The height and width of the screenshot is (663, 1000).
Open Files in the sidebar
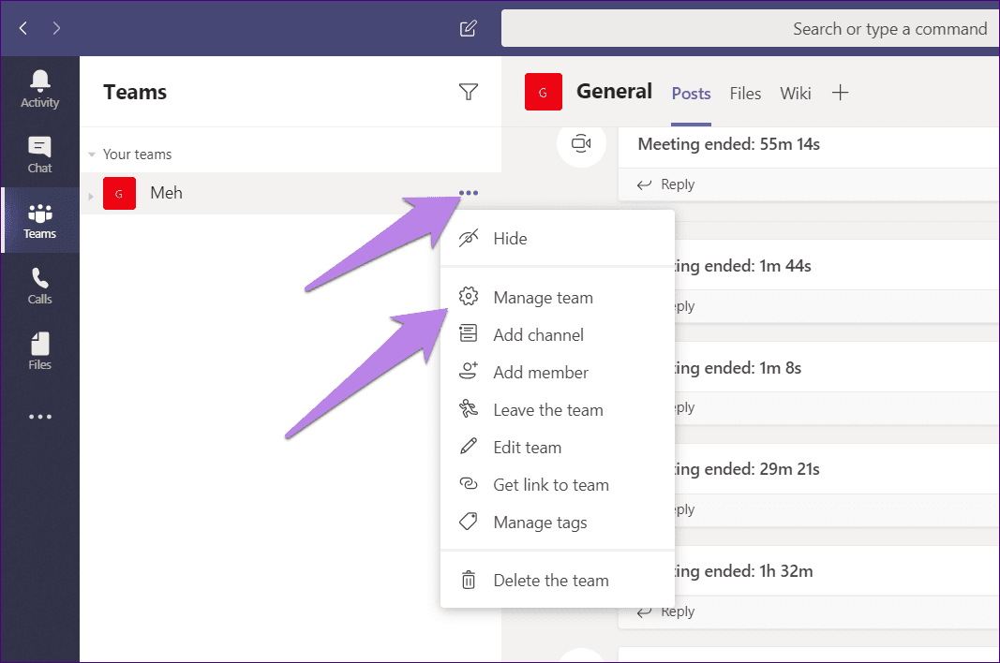pyautogui.click(x=39, y=351)
